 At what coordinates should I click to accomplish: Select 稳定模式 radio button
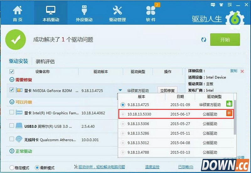(x=12, y=168)
